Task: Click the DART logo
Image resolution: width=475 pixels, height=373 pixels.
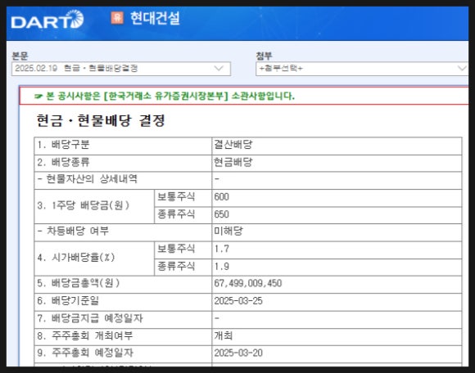Action: [47, 20]
